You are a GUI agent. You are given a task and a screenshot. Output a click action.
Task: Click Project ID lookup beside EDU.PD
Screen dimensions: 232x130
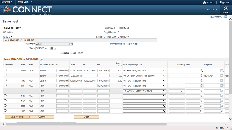[x=222, y=76]
